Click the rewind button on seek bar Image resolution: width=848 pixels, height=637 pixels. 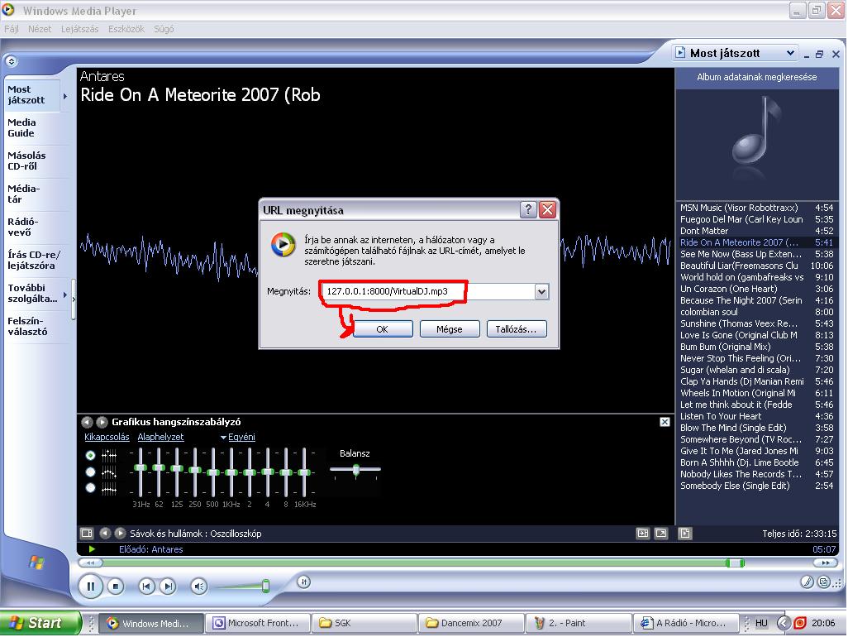pyautogui.click(x=89, y=563)
